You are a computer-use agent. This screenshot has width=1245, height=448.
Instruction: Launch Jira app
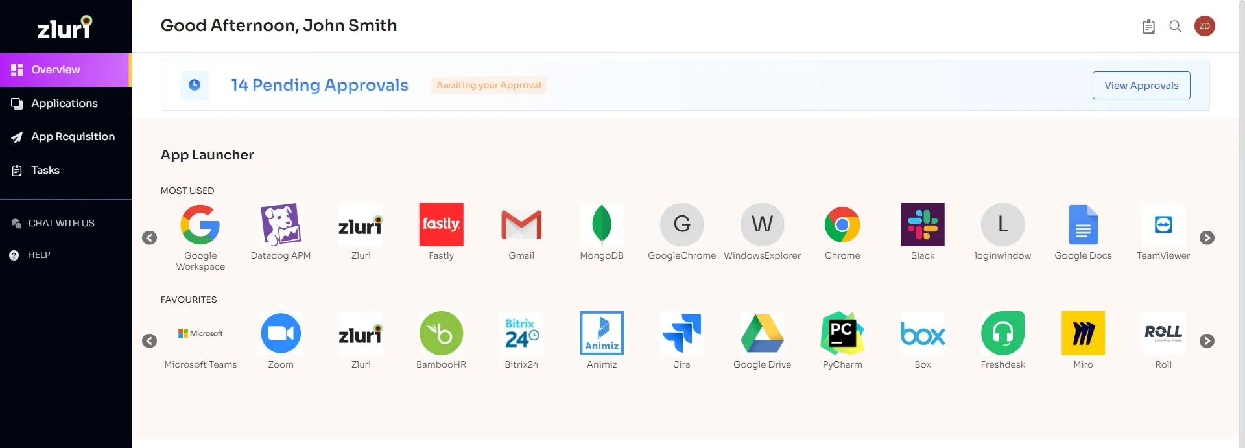click(682, 333)
